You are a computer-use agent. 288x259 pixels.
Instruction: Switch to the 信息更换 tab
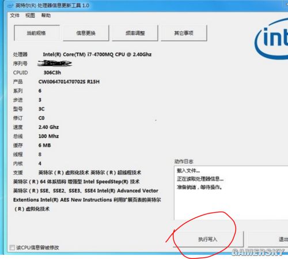pos(86,33)
